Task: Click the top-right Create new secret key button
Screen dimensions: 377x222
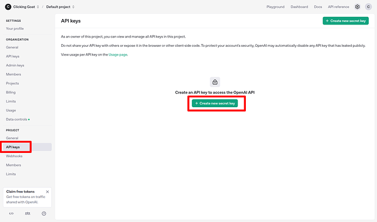Action: [345, 21]
